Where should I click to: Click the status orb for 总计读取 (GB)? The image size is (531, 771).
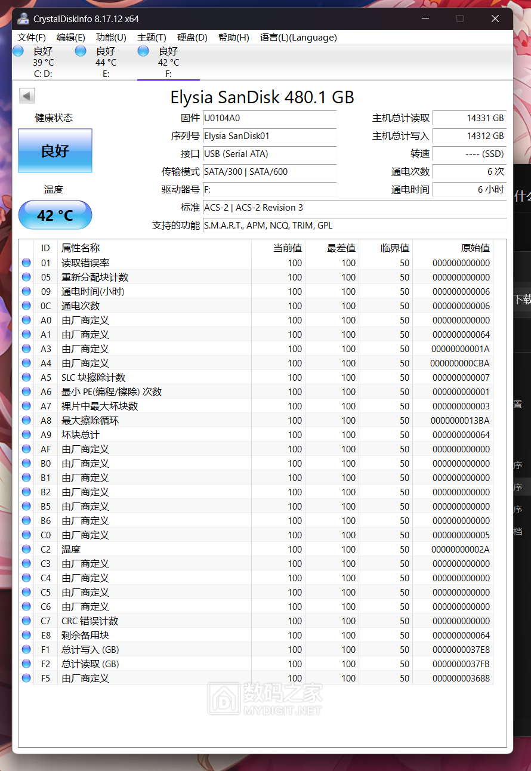[x=26, y=664]
